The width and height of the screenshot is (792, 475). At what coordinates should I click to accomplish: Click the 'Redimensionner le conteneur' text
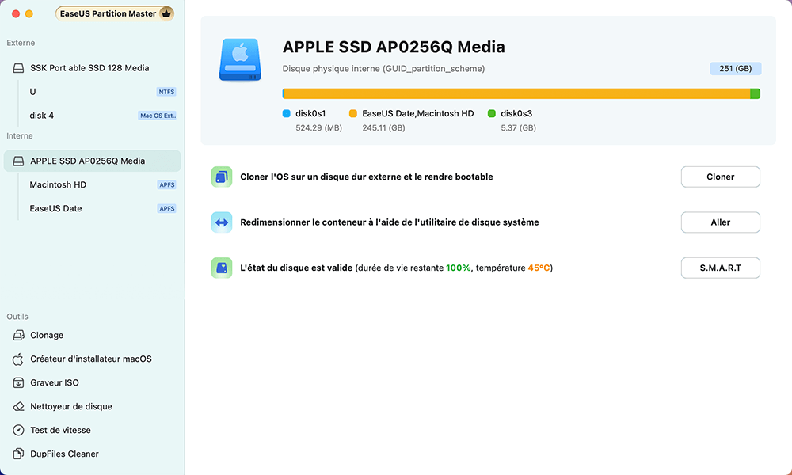coord(390,222)
